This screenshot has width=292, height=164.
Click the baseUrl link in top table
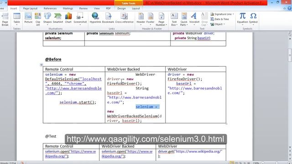coord(204,38)
